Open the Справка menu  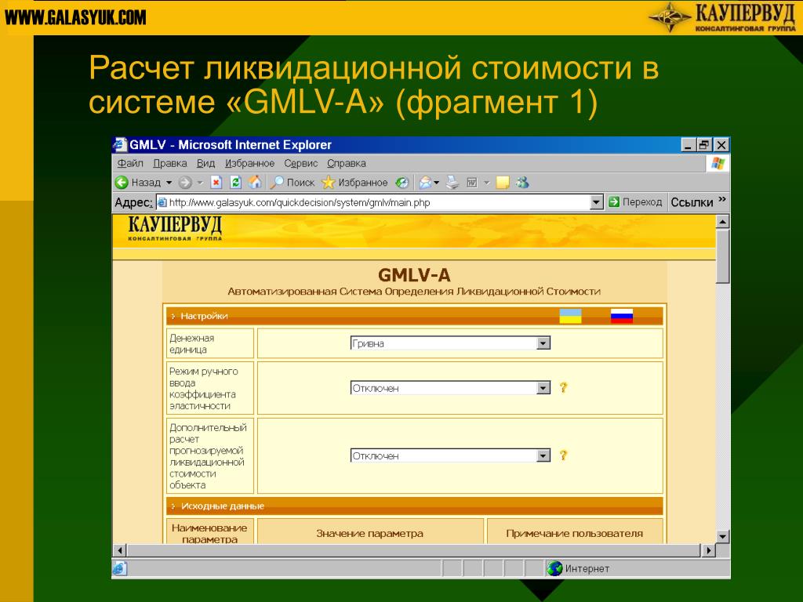(347, 163)
